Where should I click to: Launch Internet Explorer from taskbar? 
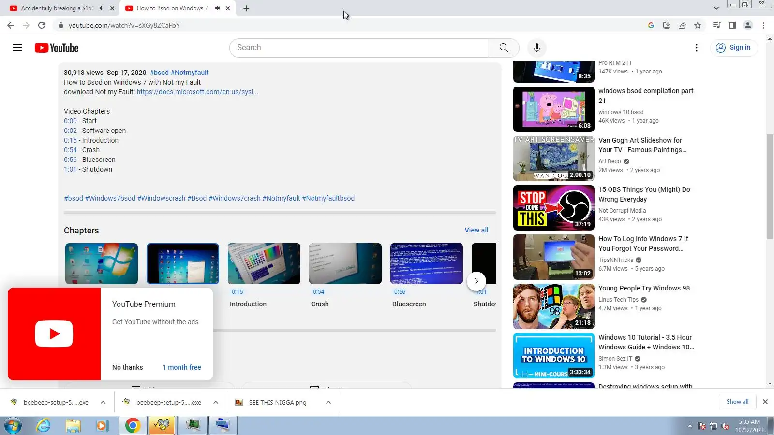tap(44, 426)
